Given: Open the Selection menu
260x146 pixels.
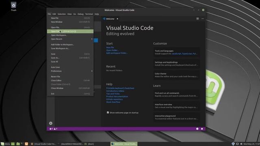Looking at the screenshot, I should 62,14.
